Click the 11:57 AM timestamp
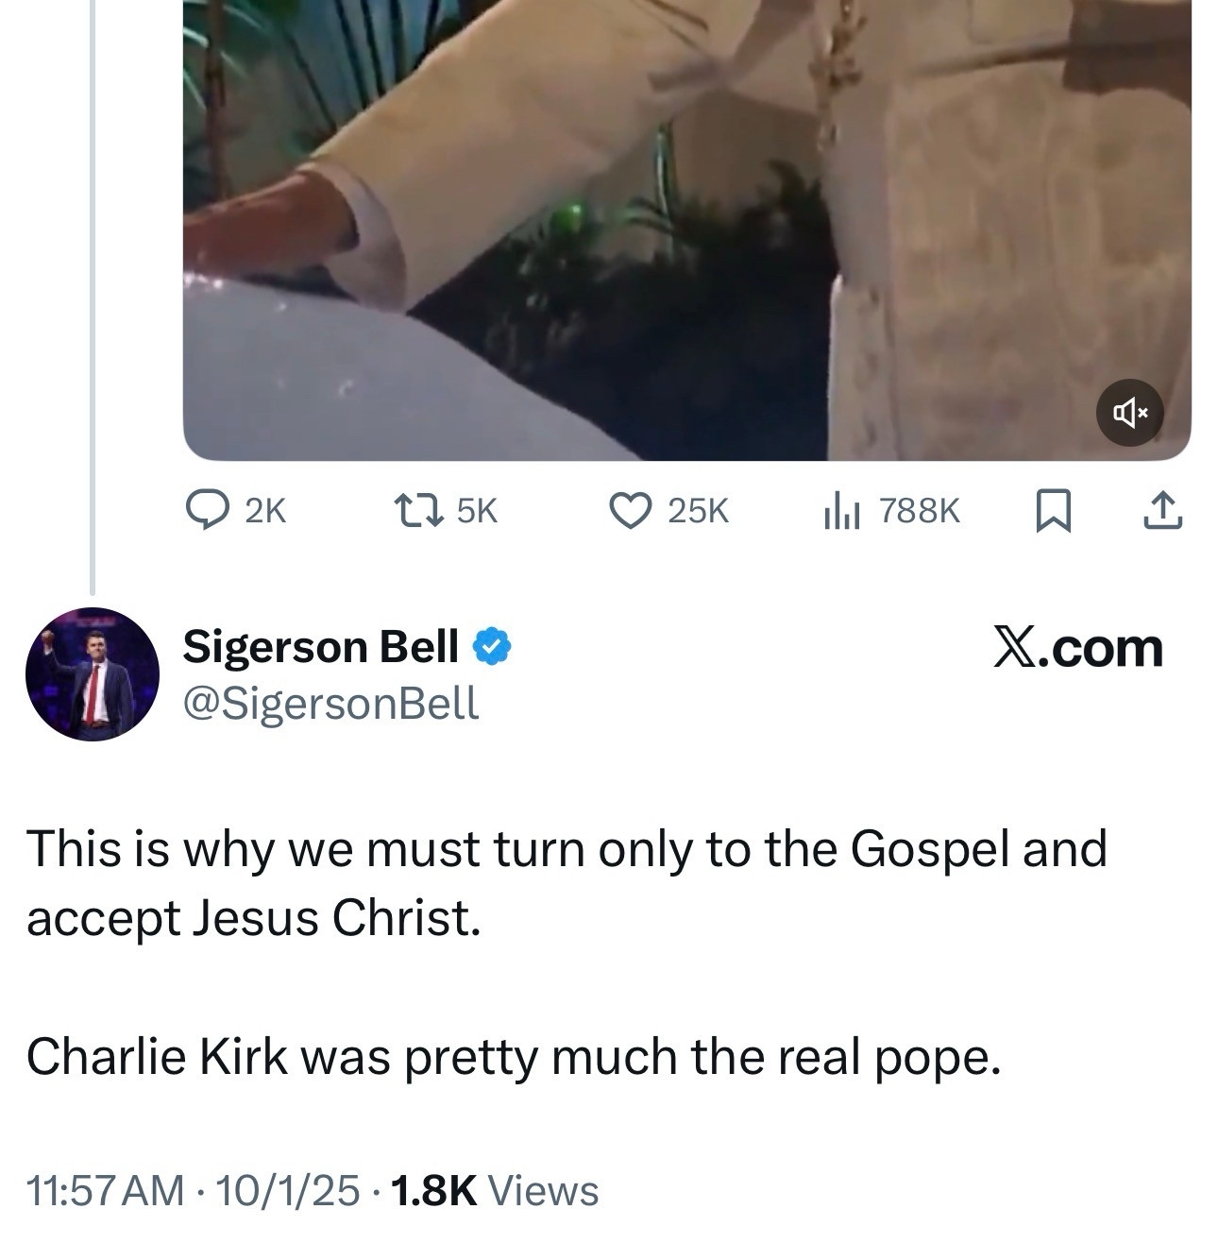 pos(106,1191)
